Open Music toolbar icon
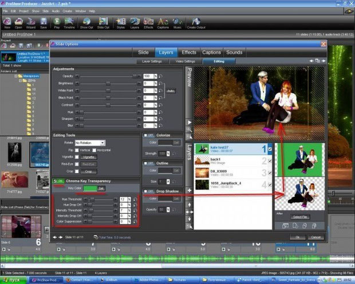This screenshot has width=355, height=284. click(178, 23)
